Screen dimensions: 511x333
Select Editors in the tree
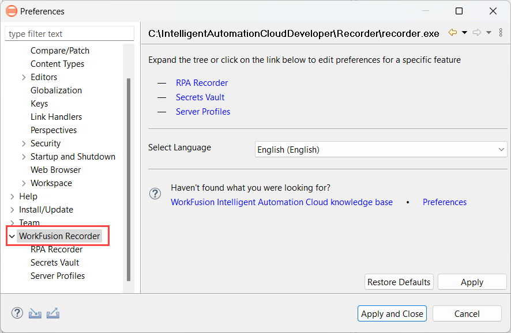point(44,77)
